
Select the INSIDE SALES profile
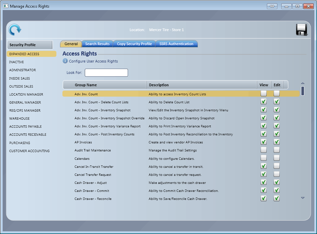pos(19,79)
